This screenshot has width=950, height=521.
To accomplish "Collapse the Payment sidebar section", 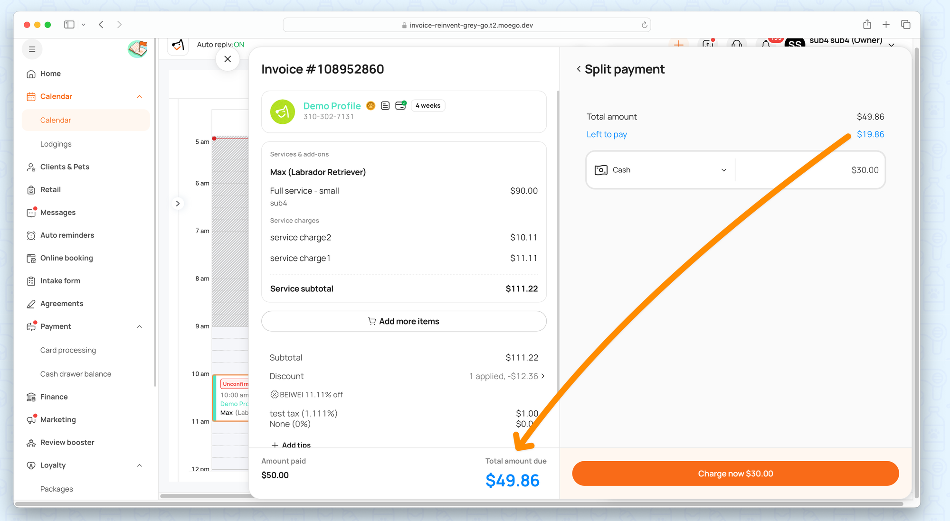I will tap(139, 326).
